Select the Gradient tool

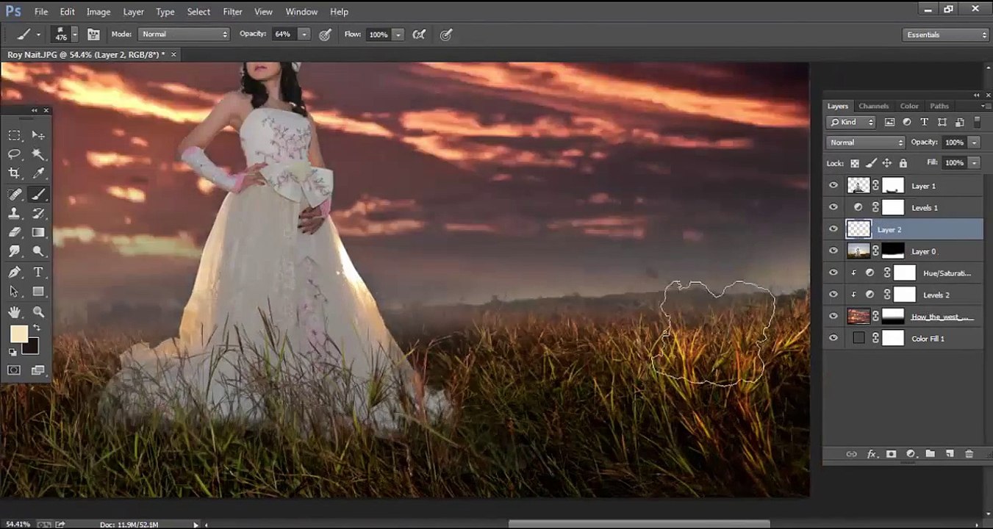click(x=38, y=232)
